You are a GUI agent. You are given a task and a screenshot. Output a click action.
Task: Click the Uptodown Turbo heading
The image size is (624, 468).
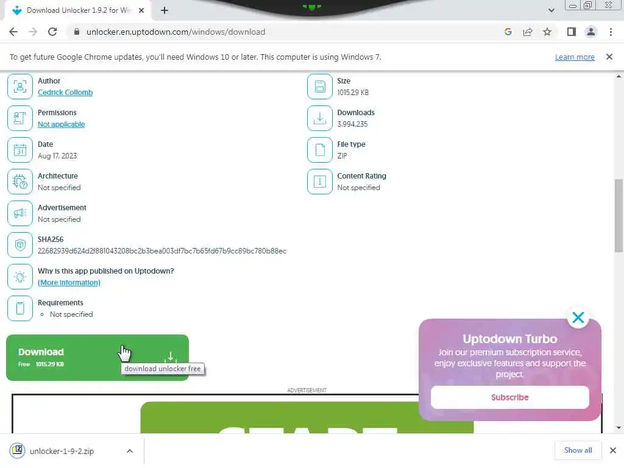(x=510, y=339)
